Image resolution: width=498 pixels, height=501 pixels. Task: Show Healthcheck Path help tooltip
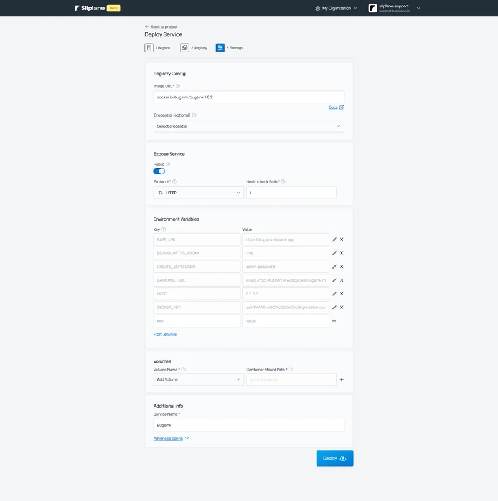pos(283,181)
